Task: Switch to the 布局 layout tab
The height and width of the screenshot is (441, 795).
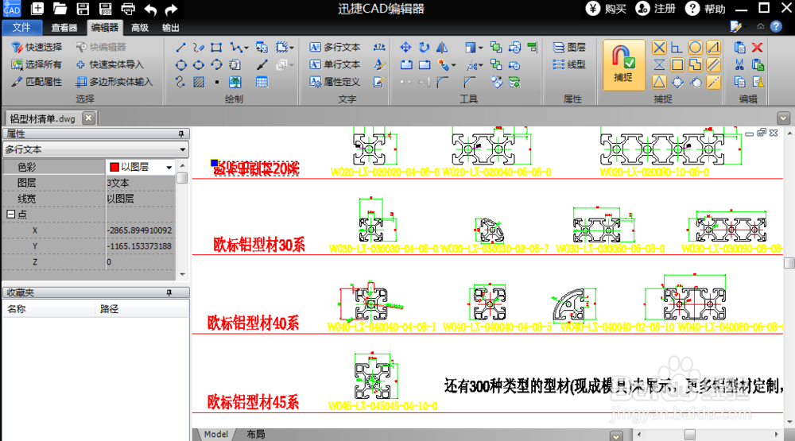Action: coord(255,435)
